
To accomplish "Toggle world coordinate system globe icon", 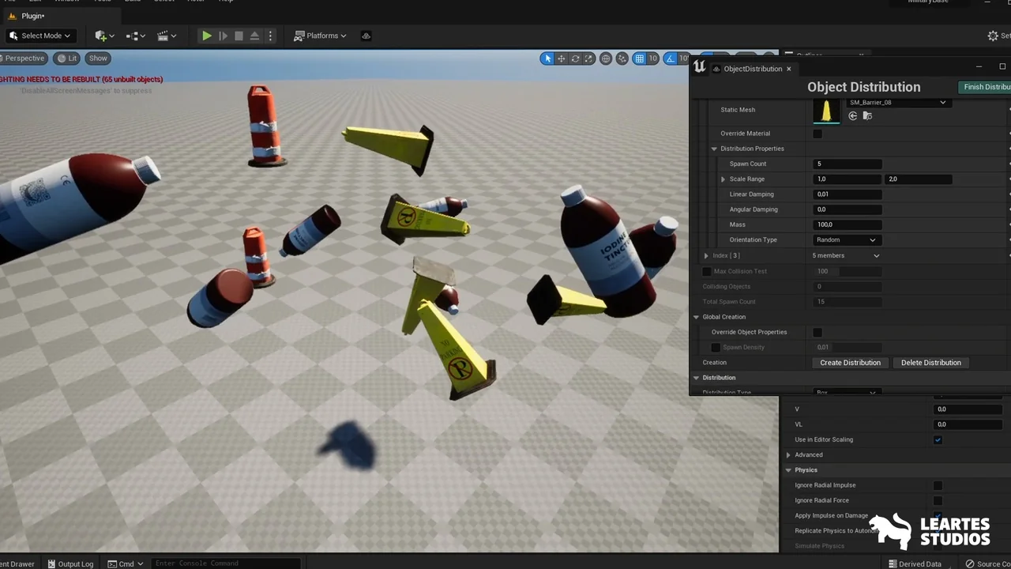I will [606, 58].
